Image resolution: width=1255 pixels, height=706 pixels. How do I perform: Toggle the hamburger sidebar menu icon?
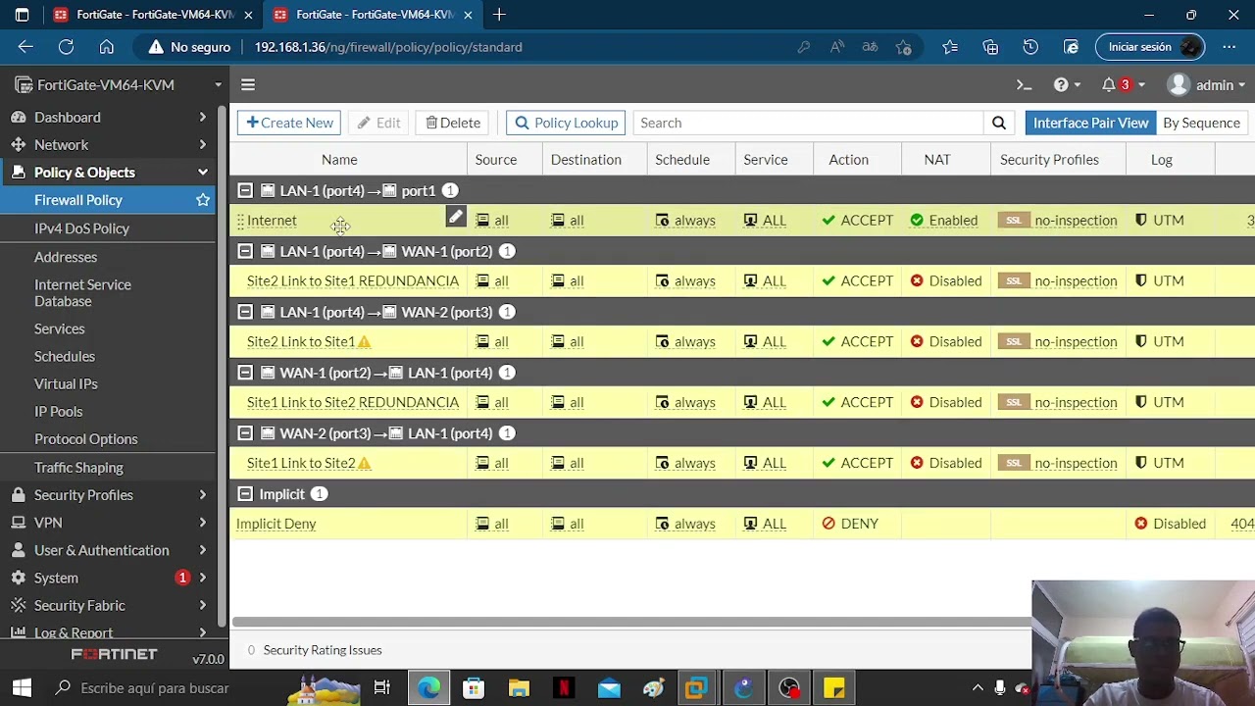point(248,85)
